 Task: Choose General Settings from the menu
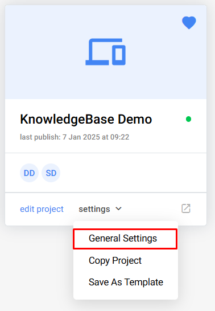click(125, 239)
